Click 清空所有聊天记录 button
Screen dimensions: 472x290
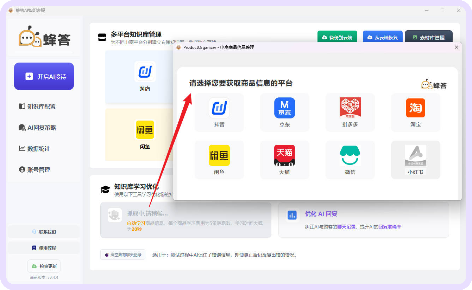click(123, 255)
